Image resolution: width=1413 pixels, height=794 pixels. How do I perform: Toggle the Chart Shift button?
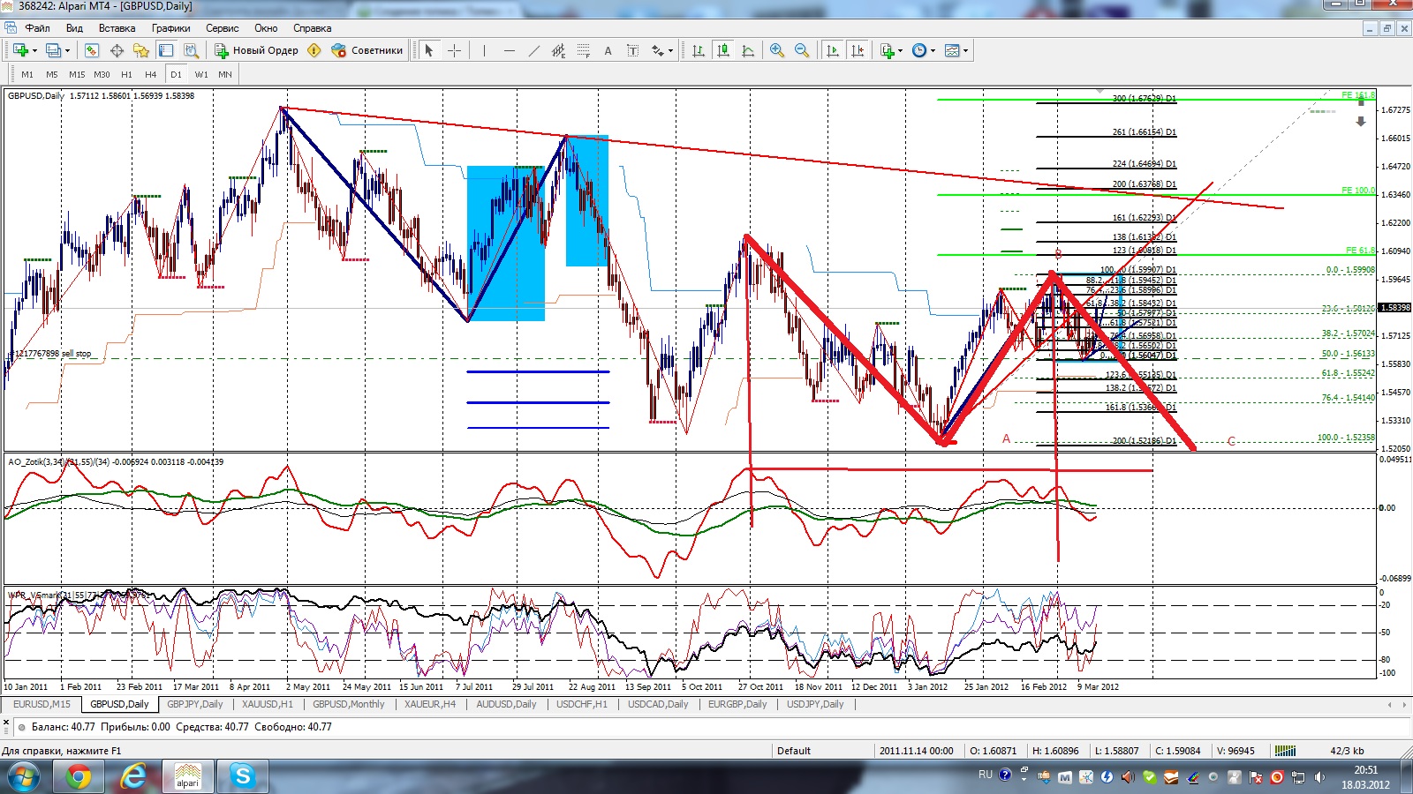coord(857,51)
